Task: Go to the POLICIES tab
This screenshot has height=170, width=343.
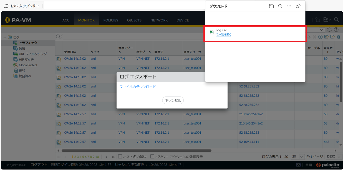Action: coord(111,20)
